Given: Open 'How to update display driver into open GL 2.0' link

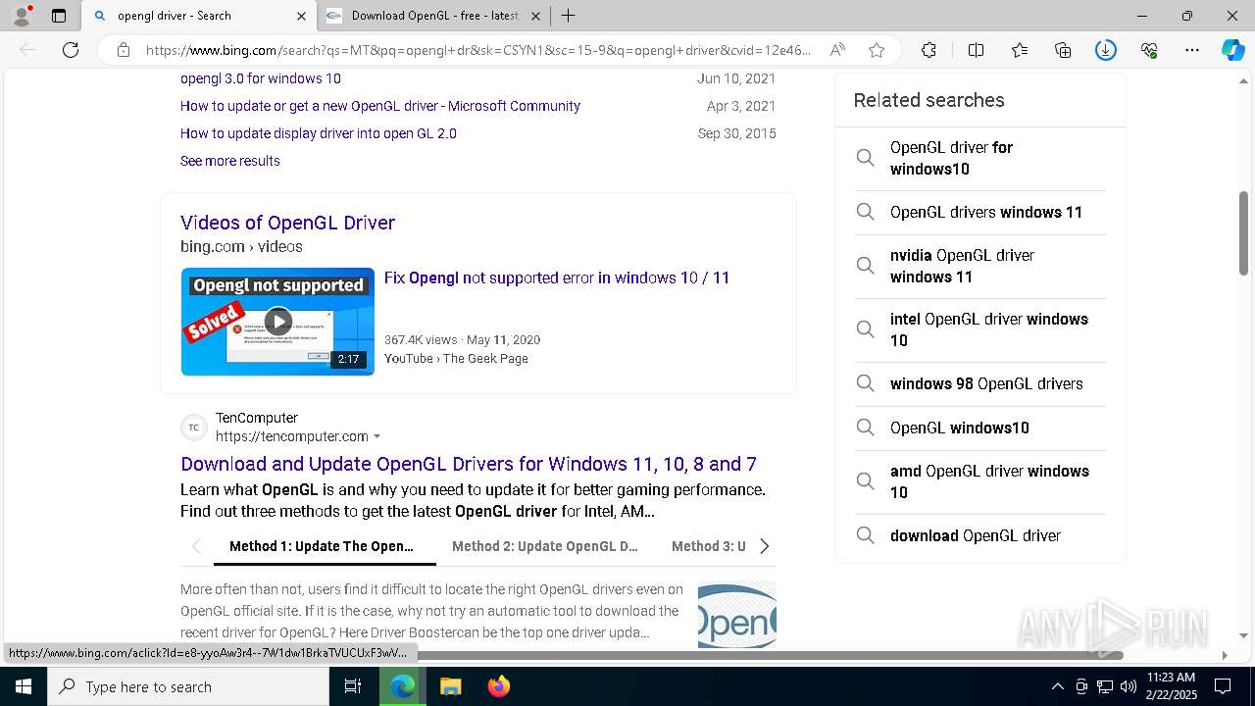Looking at the screenshot, I should point(319,133).
